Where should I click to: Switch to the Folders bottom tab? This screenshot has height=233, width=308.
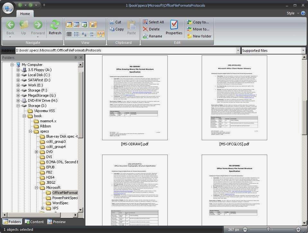point(12,222)
